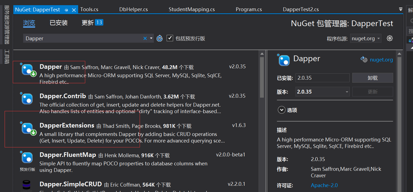This screenshot has width=413, height=192.
Task: Clear the Dapper search text with X
Action: click(145, 38)
